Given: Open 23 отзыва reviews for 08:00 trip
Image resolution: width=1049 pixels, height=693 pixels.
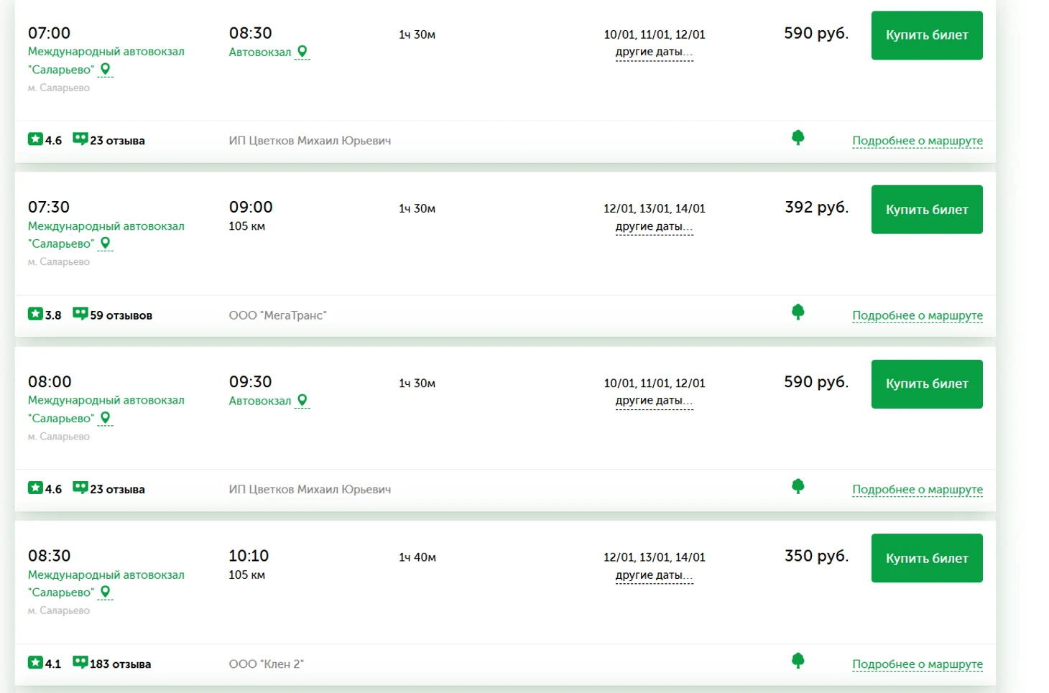Looking at the screenshot, I should [x=116, y=490].
